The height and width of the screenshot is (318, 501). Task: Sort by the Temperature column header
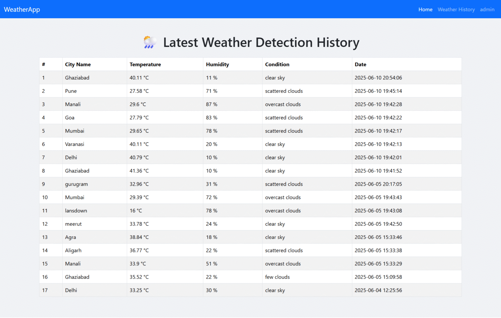(145, 65)
